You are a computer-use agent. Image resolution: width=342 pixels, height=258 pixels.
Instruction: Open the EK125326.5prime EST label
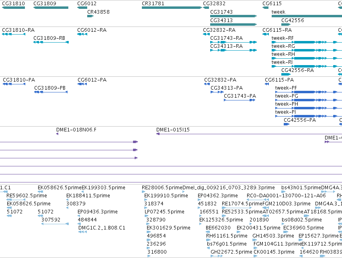pos(221,220)
